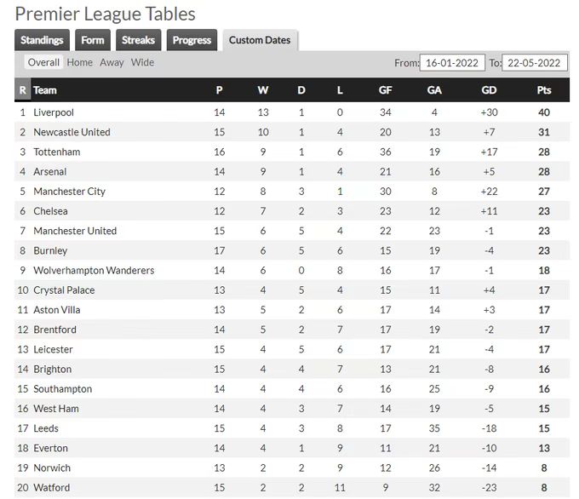Select the Overall table filter
Viewport: 579px width, 499px height.
43,62
